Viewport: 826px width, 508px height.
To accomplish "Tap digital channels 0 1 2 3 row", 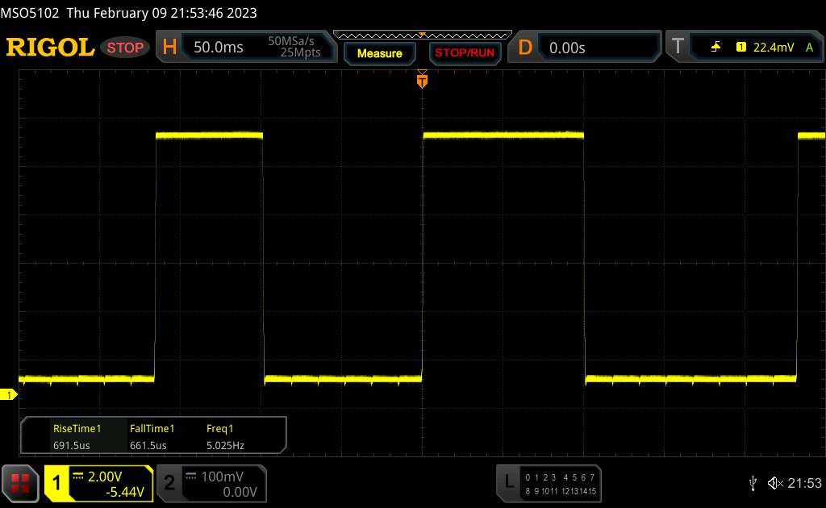I will (x=540, y=477).
